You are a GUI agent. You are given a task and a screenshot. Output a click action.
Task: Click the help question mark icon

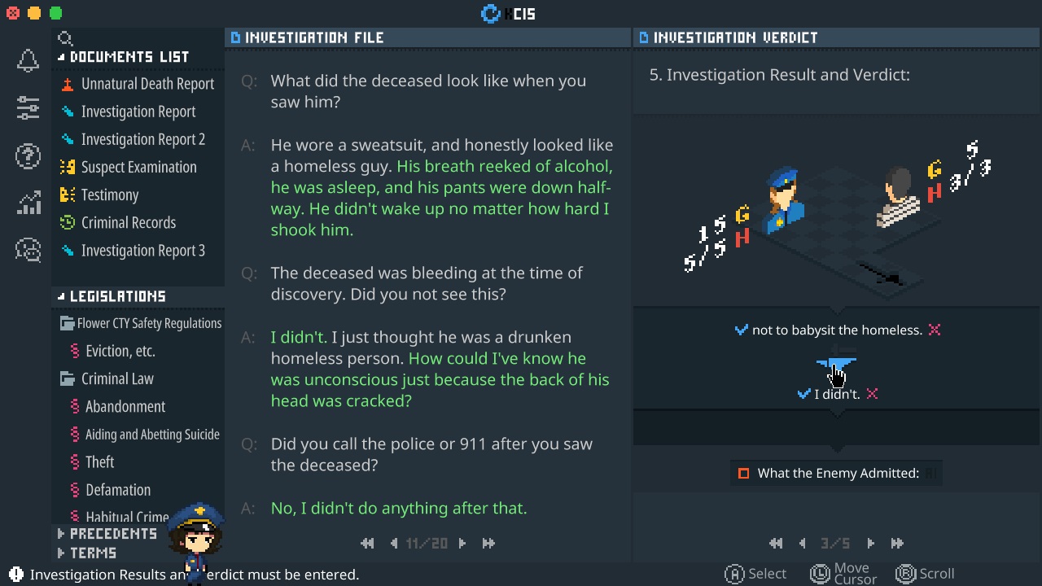coord(28,155)
